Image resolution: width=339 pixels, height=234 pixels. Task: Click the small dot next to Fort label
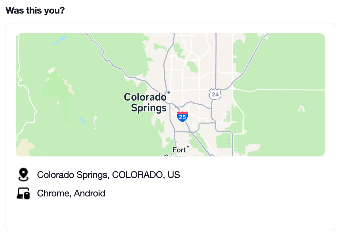point(188,147)
